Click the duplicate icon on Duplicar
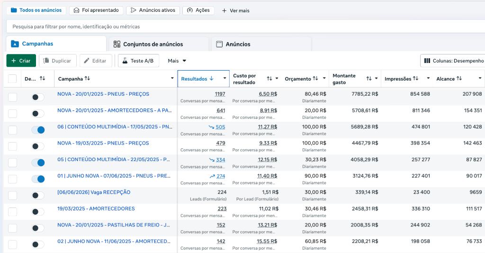 tap(46, 61)
